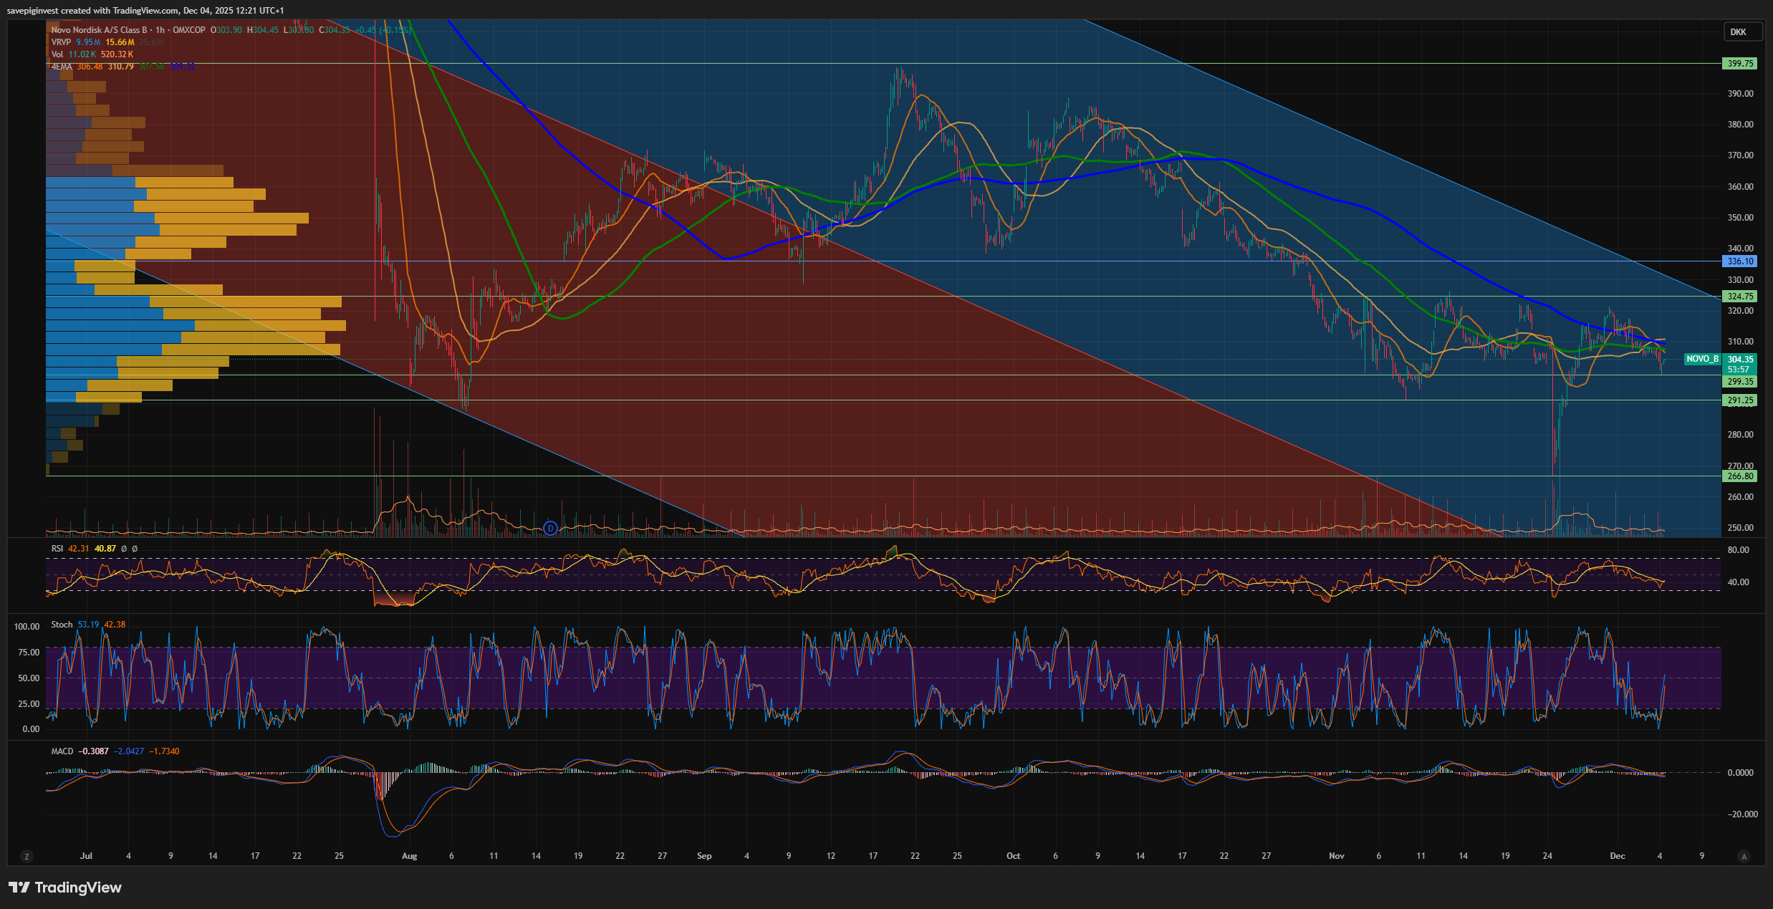The width and height of the screenshot is (1773, 909).
Task: Click the TradingView wordmark link
Action: 78,888
